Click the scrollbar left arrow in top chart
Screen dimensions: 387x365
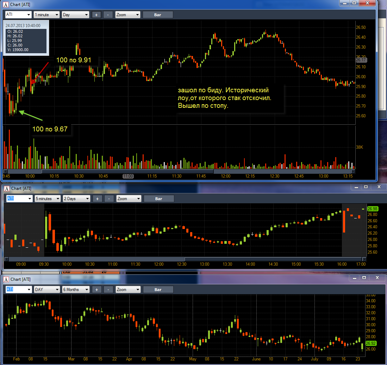tap(5, 171)
